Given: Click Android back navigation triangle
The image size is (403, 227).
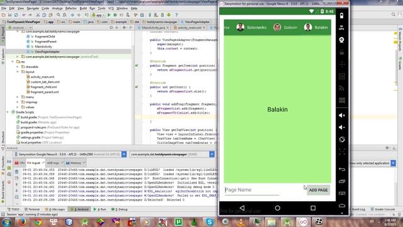Looking at the screenshot, I should [242, 207].
